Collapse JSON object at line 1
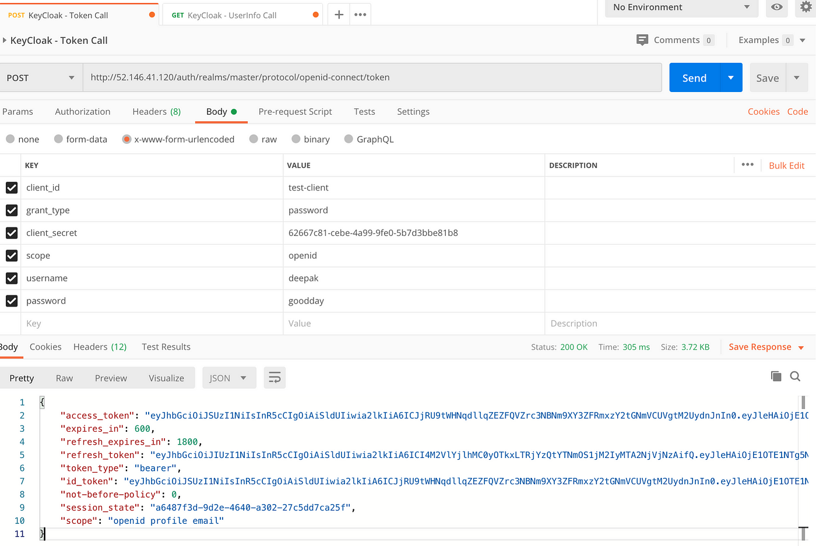Viewport: 816px width, 546px height. (x=42, y=402)
